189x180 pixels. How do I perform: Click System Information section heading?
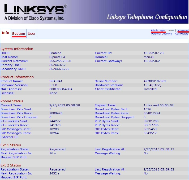coord(17,49)
